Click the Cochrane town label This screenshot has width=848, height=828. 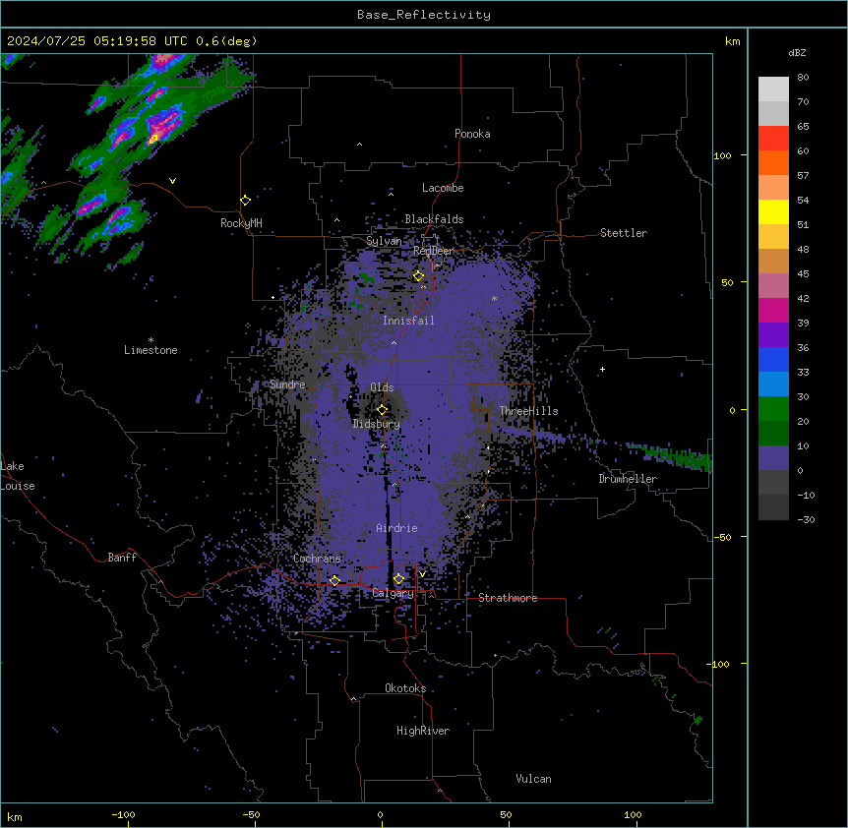[x=318, y=559]
